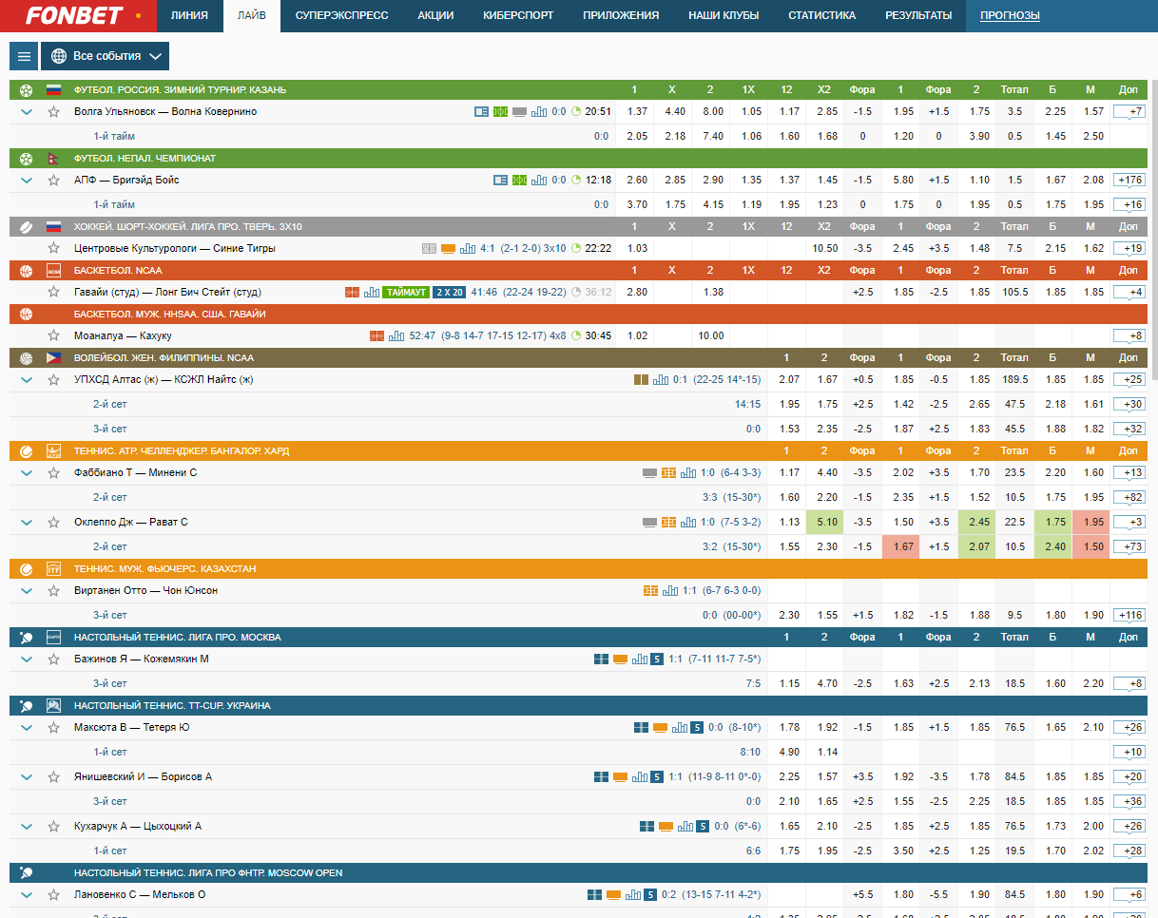Open the ПРИЛОЖЕНИЯ section
The height and width of the screenshot is (918, 1158).
pos(621,15)
